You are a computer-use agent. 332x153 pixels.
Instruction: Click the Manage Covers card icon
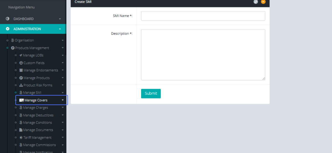pyautogui.click(x=21, y=100)
